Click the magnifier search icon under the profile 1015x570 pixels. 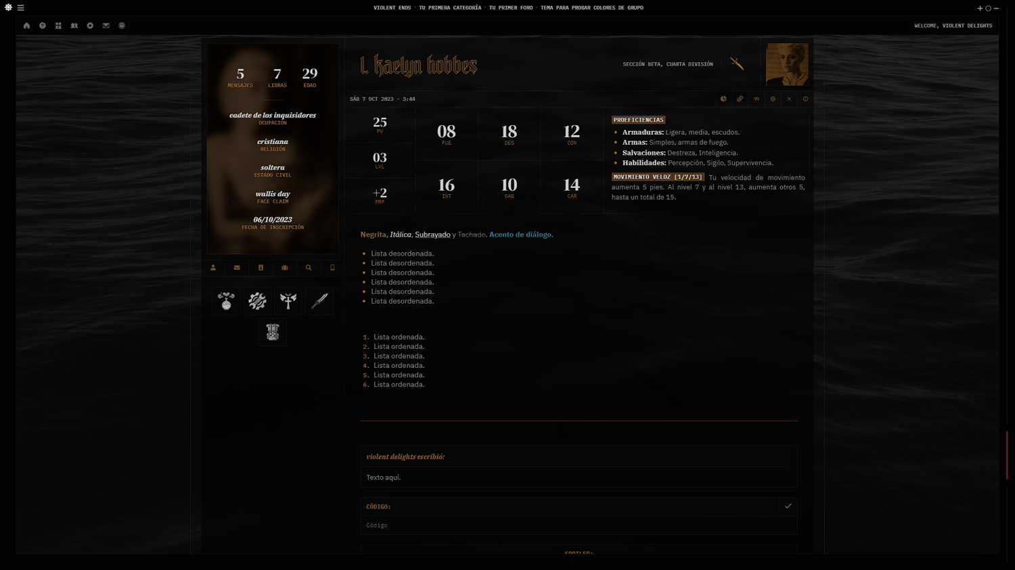click(x=309, y=268)
